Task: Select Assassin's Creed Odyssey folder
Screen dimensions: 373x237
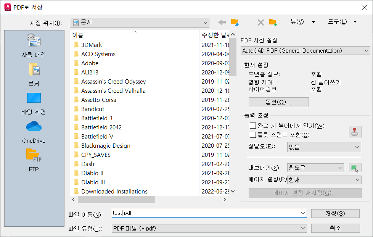Action: click(x=110, y=81)
